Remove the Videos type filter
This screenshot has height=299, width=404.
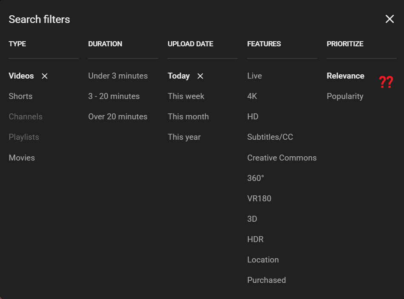click(45, 76)
